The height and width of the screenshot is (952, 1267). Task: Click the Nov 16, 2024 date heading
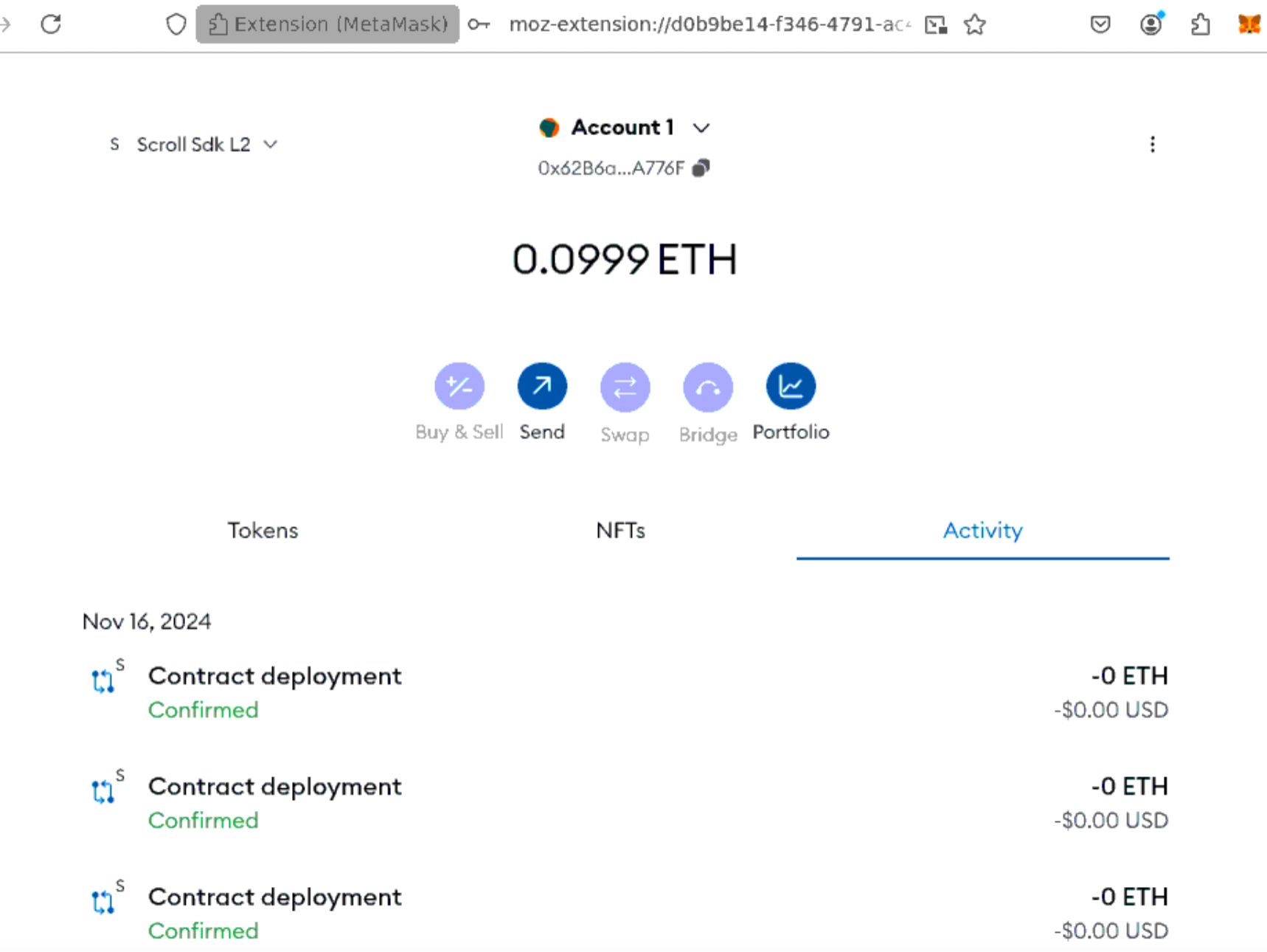147,621
